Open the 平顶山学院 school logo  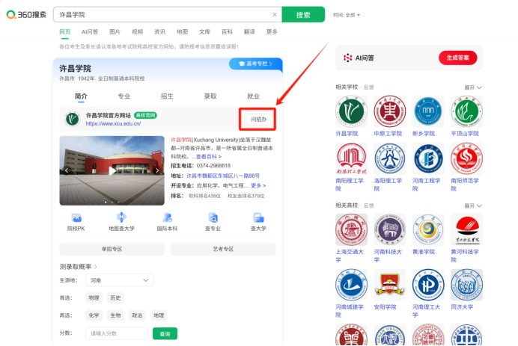(x=466, y=111)
